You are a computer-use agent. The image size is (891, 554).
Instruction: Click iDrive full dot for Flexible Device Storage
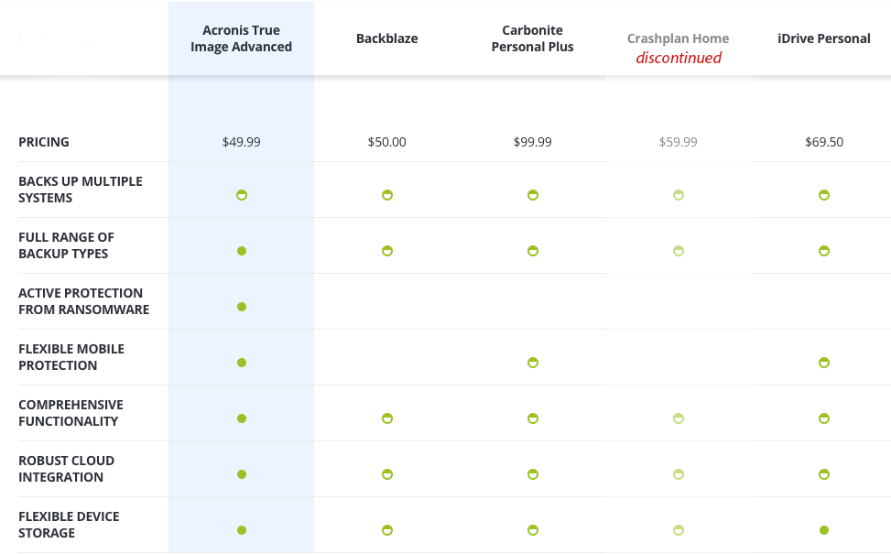coord(824,530)
